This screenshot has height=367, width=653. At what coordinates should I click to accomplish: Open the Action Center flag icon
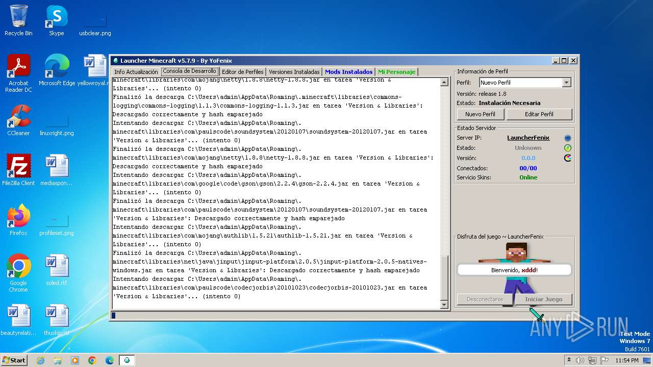click(x=604, y=360)
